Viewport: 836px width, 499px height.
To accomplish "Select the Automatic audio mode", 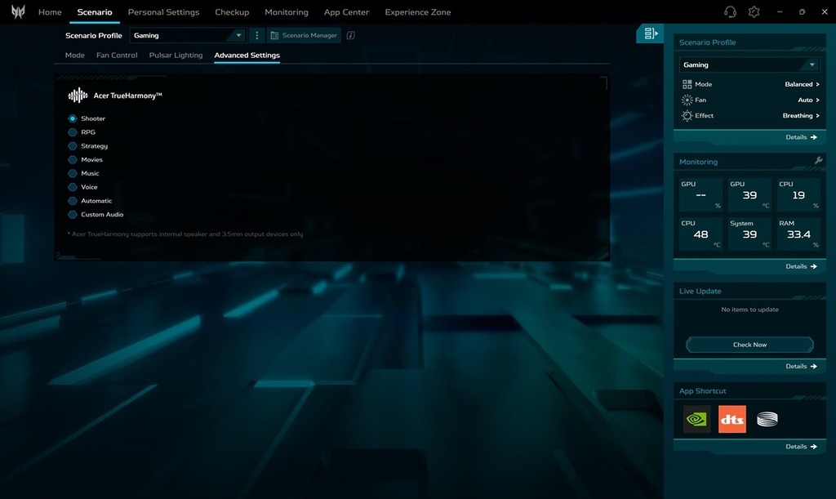I will coord(90,201).
